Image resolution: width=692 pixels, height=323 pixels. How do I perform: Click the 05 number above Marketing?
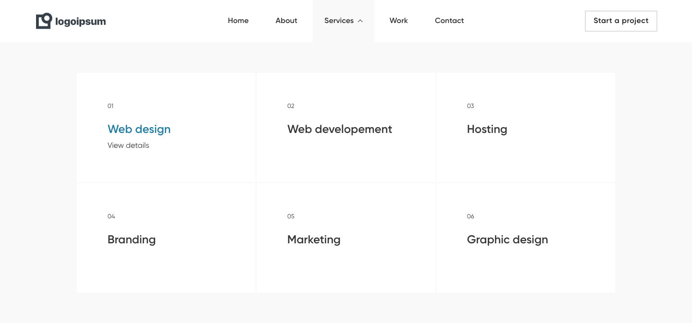(x=291, y=216)
